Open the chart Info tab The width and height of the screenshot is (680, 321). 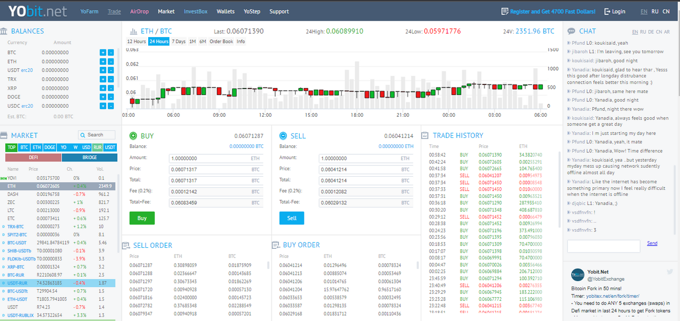click(241, 41)
